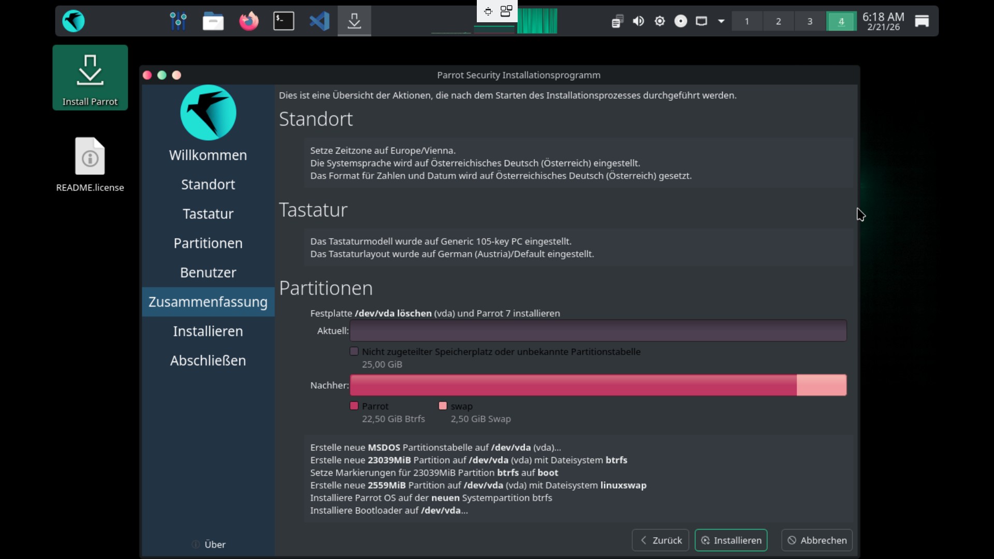Cancel installation with Abbrechen button
Viewport: 994px width, 559px height.
point(817,540)
